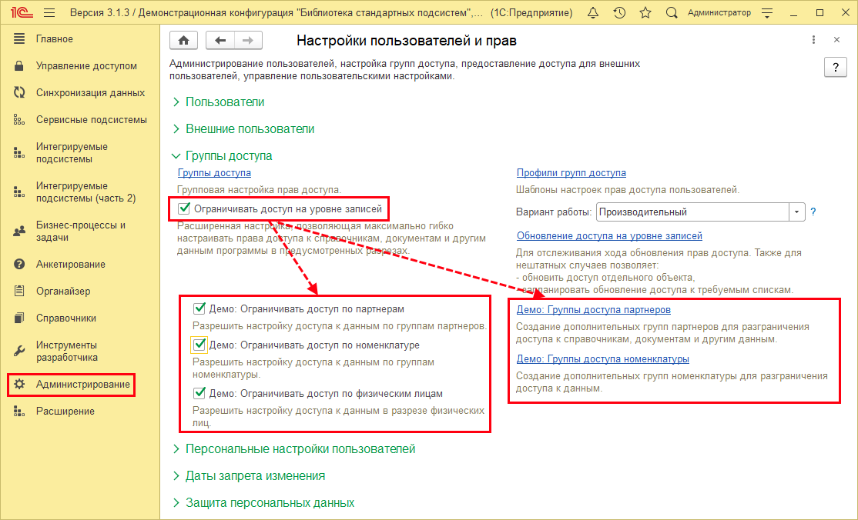Click the Вариант работы: label

[554, 212]
